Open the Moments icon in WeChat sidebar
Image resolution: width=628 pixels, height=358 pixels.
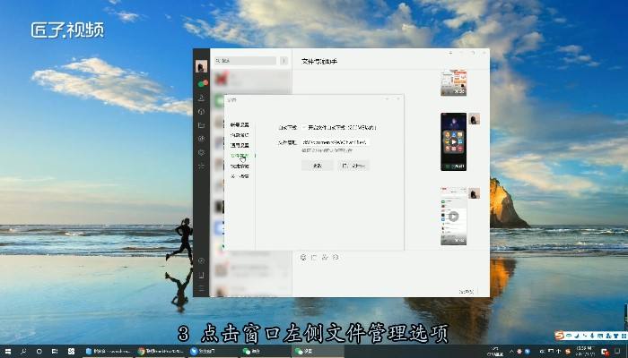pos(202,139)
